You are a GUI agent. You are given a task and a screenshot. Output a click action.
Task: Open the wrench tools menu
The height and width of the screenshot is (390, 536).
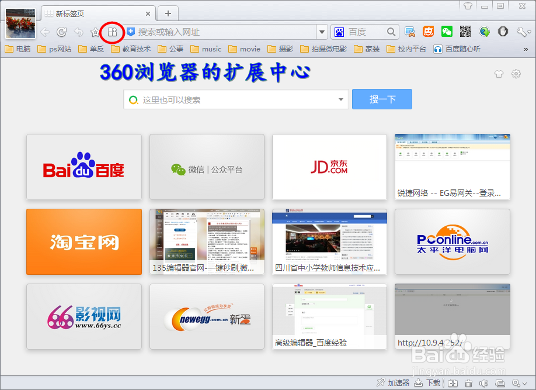tap(523, 32)
